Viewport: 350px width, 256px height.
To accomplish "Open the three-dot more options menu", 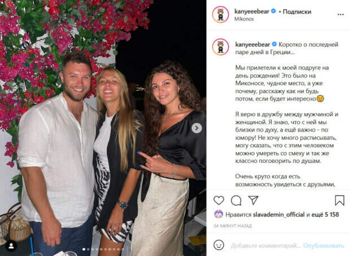I will pyautogui.click(x=340, y=15).
